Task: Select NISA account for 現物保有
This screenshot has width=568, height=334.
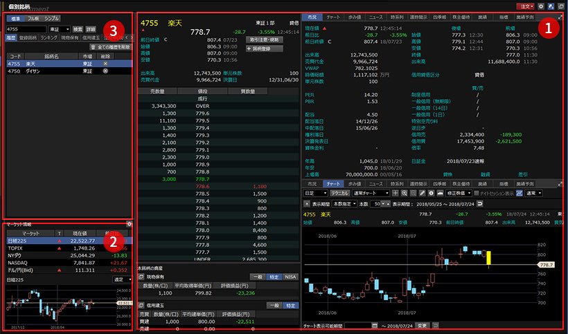Action: click(x=290, y=277)
